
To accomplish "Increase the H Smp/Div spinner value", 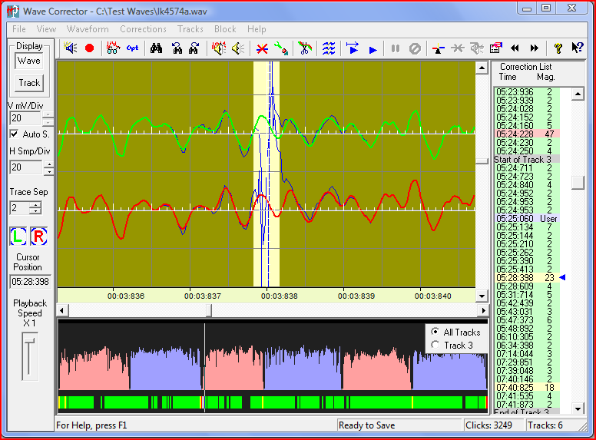I will [x=48, y=164].
